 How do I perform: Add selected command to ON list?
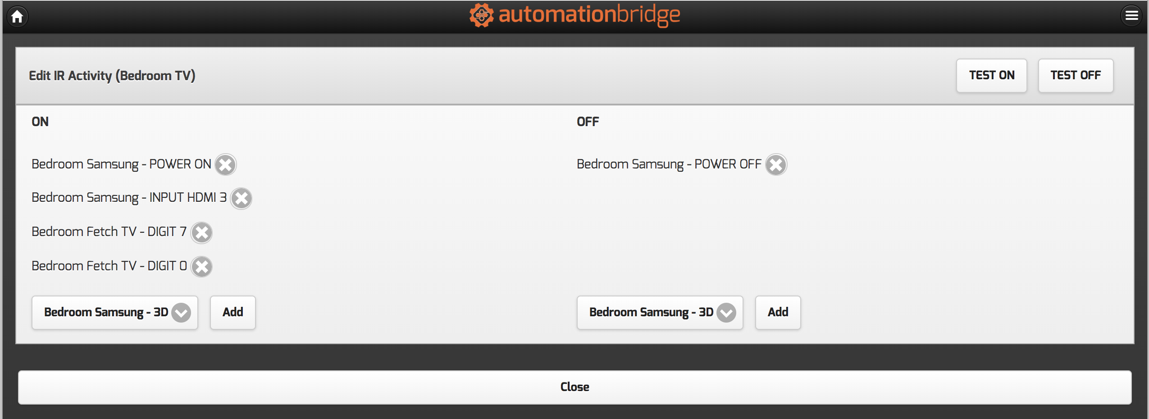pos(233,313)
